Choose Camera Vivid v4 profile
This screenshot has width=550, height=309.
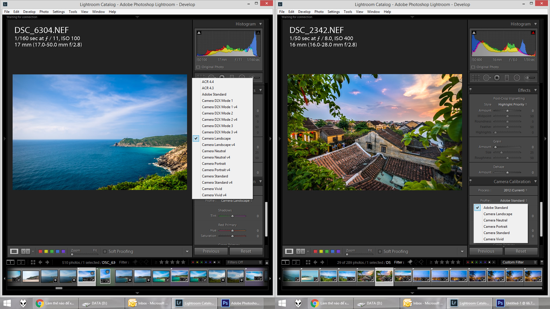pos(222,195)
